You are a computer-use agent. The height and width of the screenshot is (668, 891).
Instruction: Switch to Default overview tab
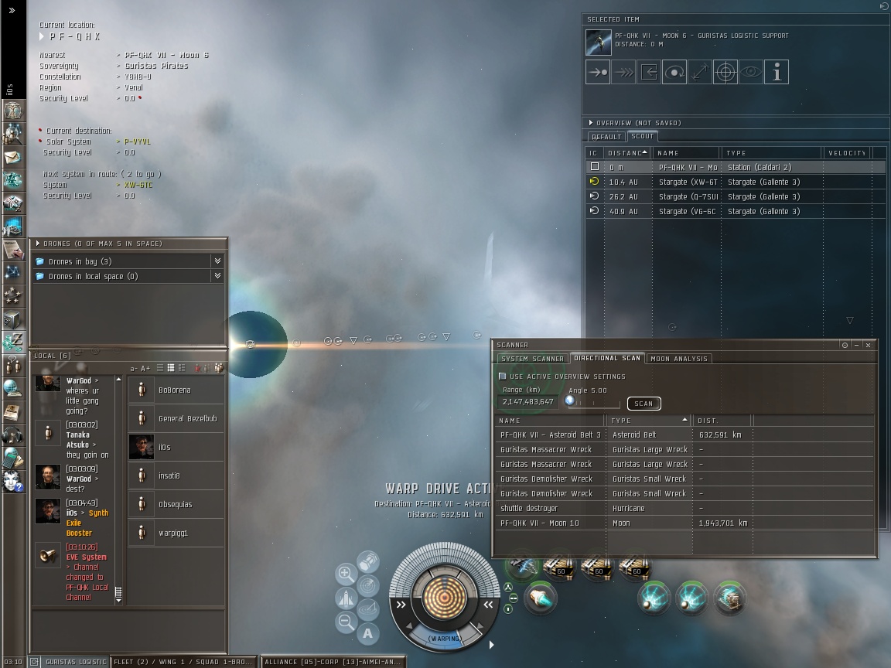(x=606, y=136)
